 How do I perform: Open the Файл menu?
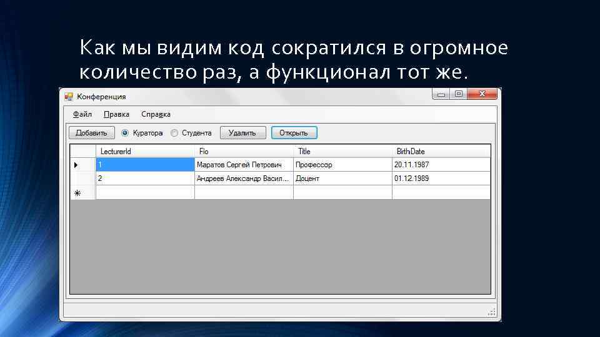coord(82,114)
